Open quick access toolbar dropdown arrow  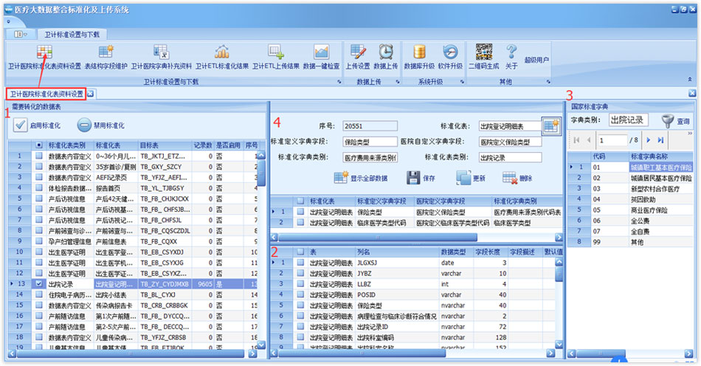tap(9, 21)
